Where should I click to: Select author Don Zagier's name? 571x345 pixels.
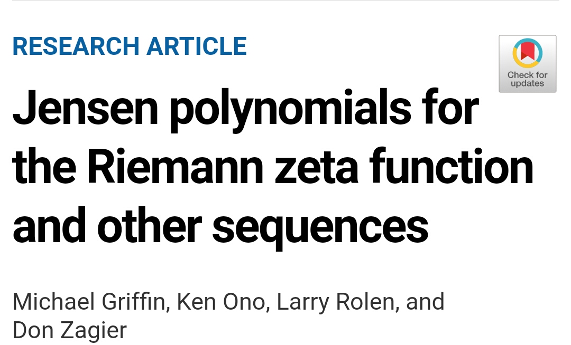(70, 330)
